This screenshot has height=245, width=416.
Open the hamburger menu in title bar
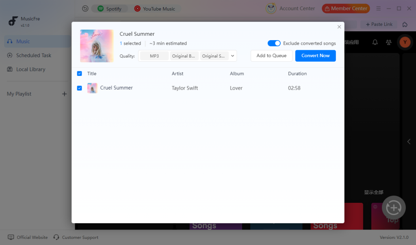378,9
